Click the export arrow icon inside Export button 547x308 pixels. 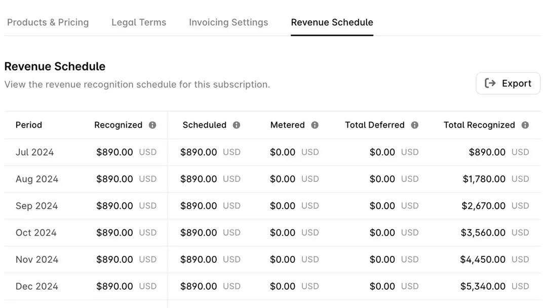pyautogui.click(x=491, y=83)
